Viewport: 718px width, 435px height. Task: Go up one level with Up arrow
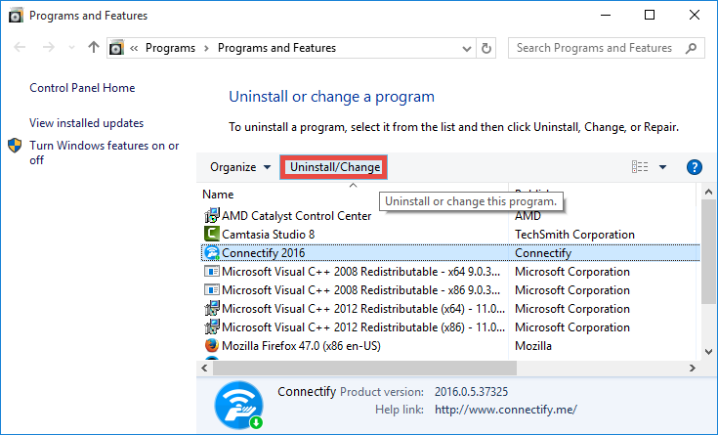pos(94,47)
